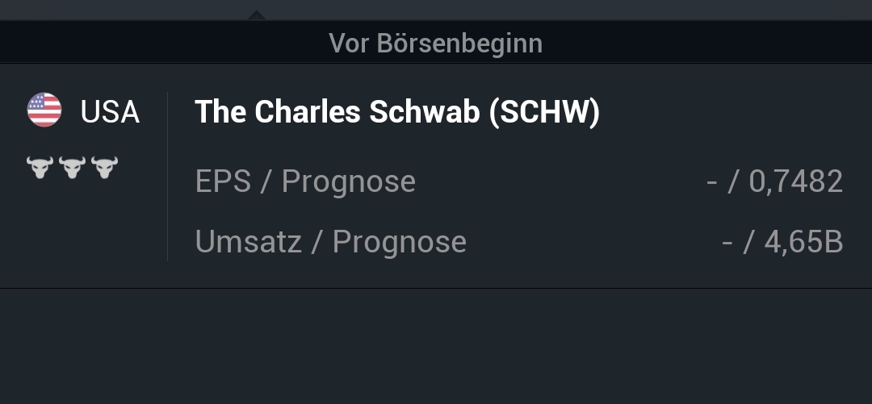Click the EPS / Prognose label
The image size is (872, 404).
[x=305, y=181]
